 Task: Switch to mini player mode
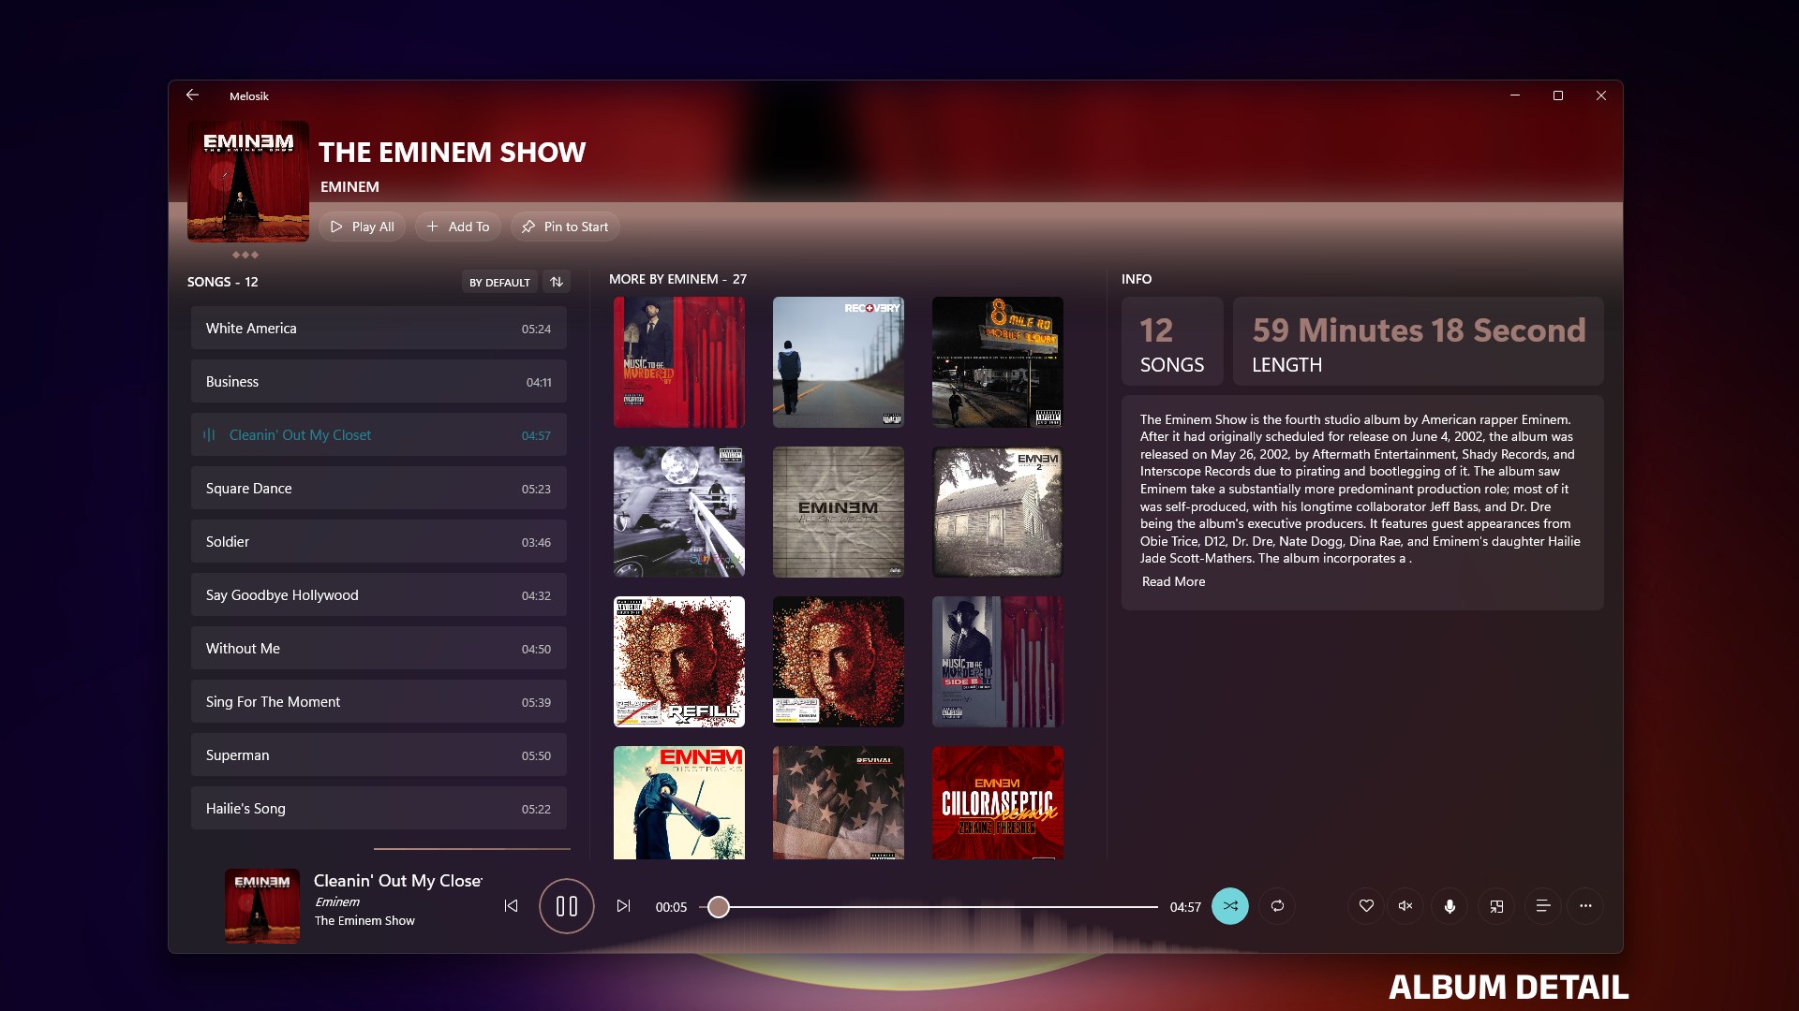(x=1496, y=906)
